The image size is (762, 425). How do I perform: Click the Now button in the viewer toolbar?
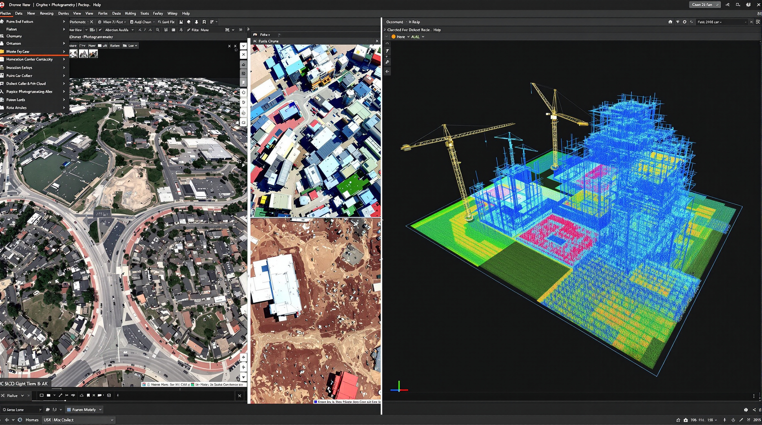(92, 45)
